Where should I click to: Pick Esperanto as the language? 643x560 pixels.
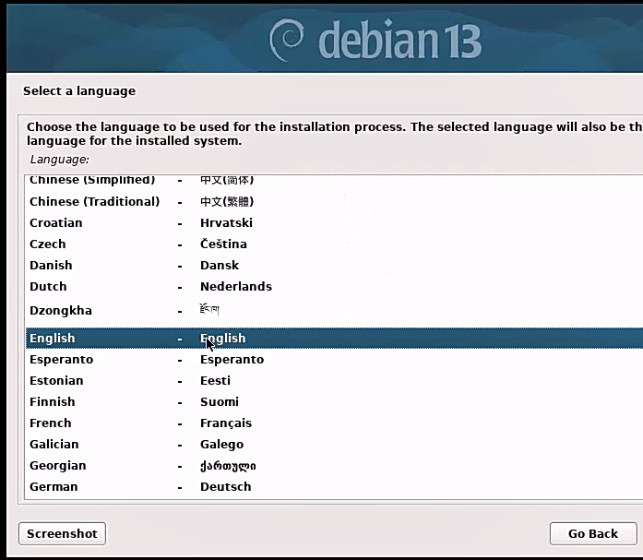(61, 359)
